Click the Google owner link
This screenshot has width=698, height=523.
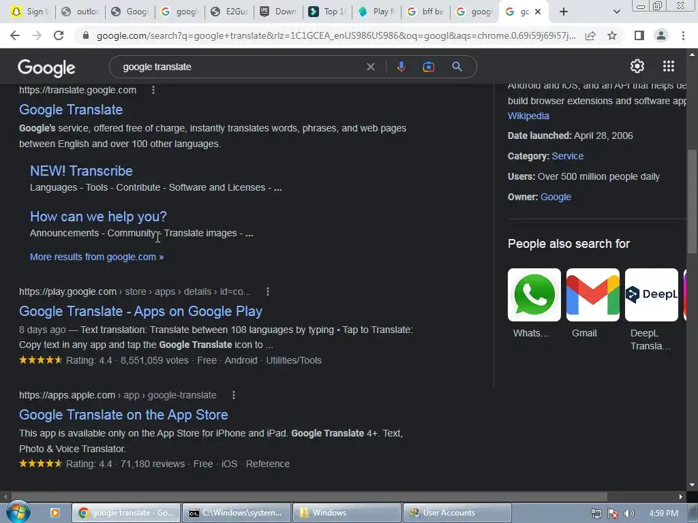556,197
